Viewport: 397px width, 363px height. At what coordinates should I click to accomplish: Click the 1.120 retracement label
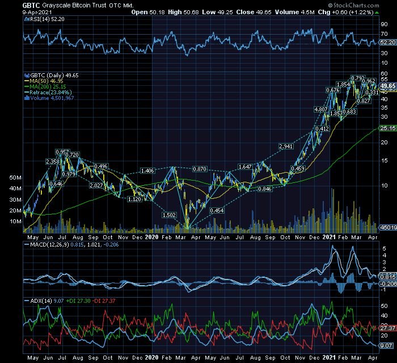pos(134,199)
